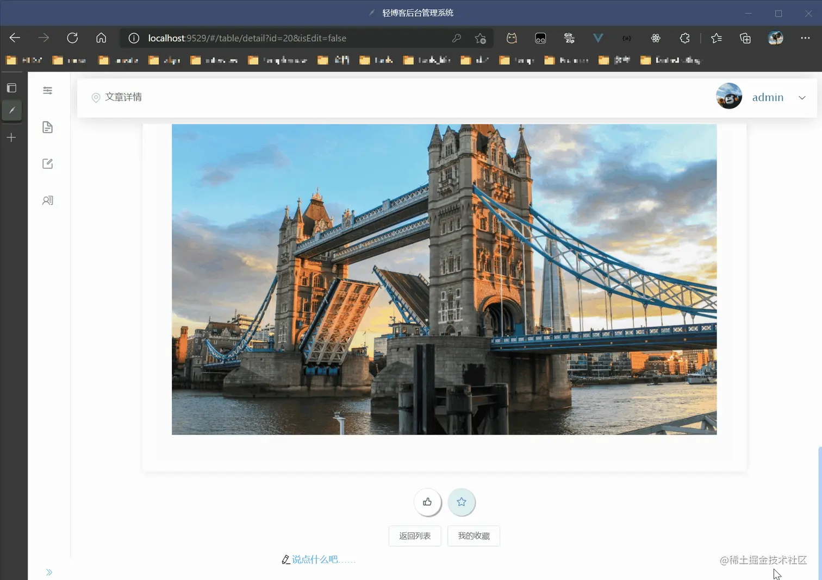Click the Tower Bridge article image
822x580 pixels.
444,279
